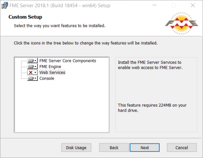
Task: Open the Console feature dropdown arrow
Action: coord(35,78)
